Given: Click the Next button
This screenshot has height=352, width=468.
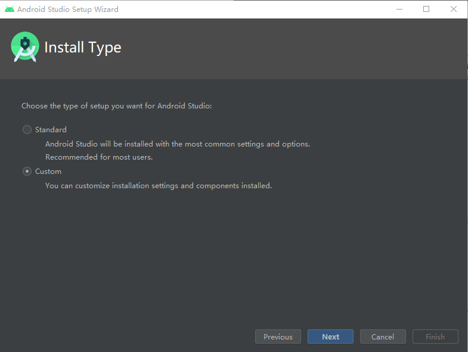Looking at the screenshot, I should point(330,337).
